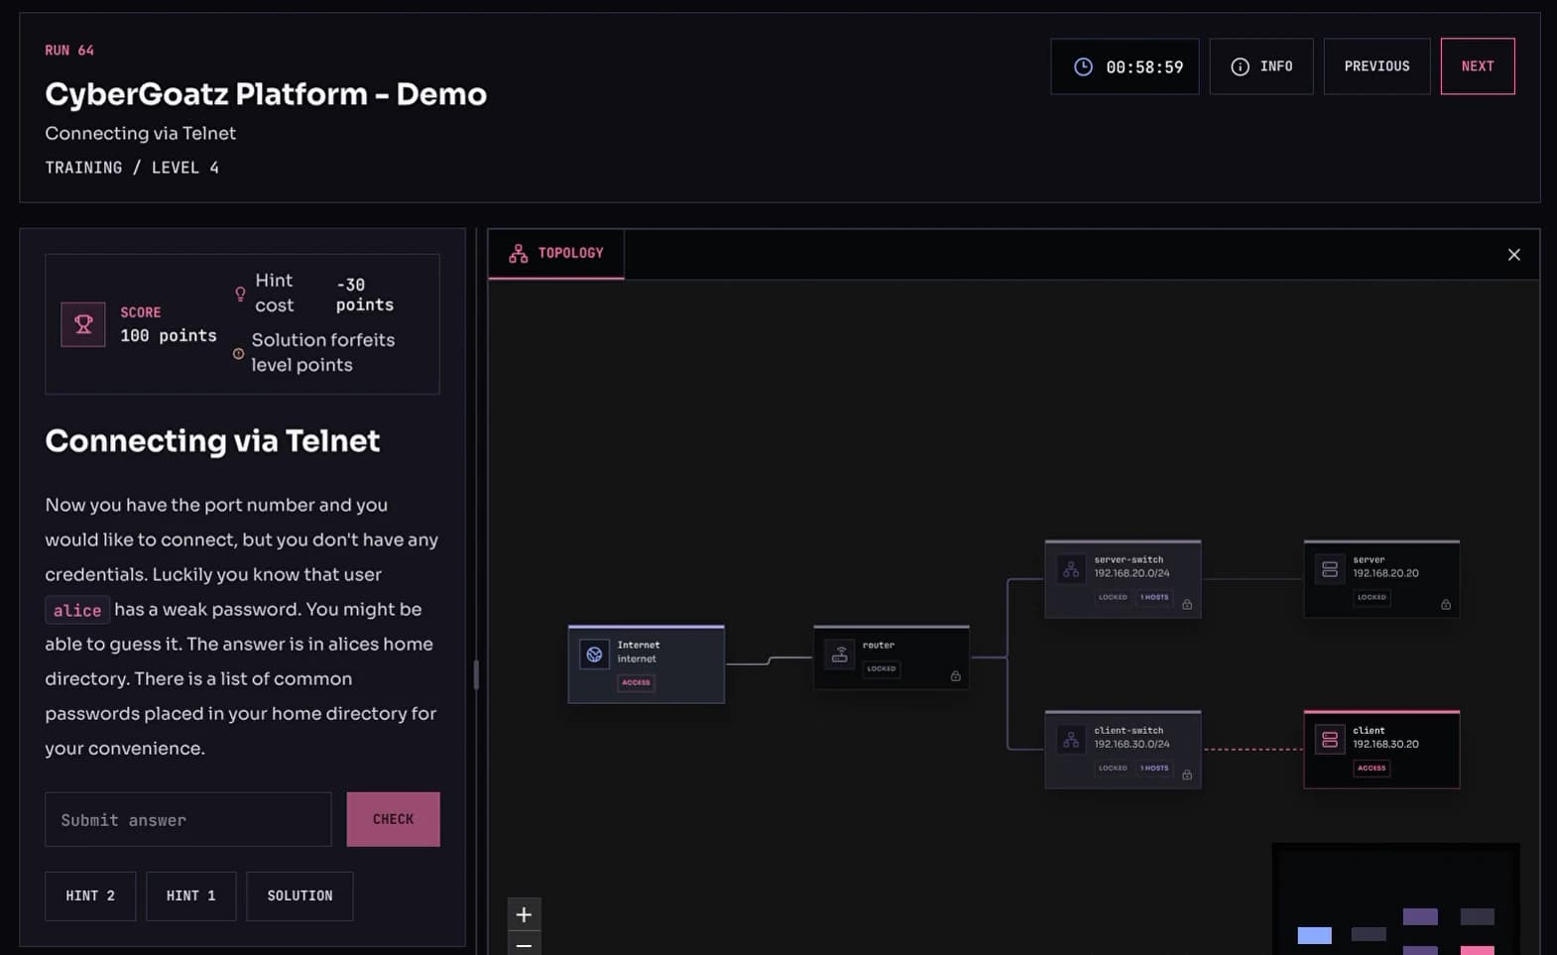Reveal HINT 1

pos(190,895)
